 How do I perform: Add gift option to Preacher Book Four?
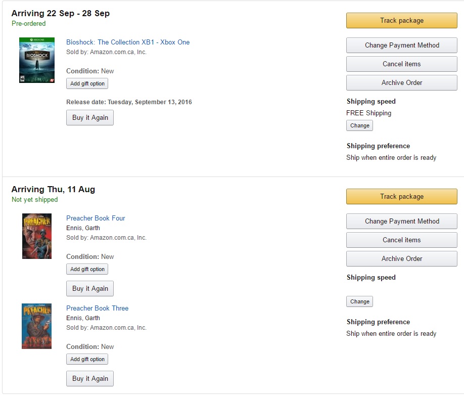click(87, 270)
